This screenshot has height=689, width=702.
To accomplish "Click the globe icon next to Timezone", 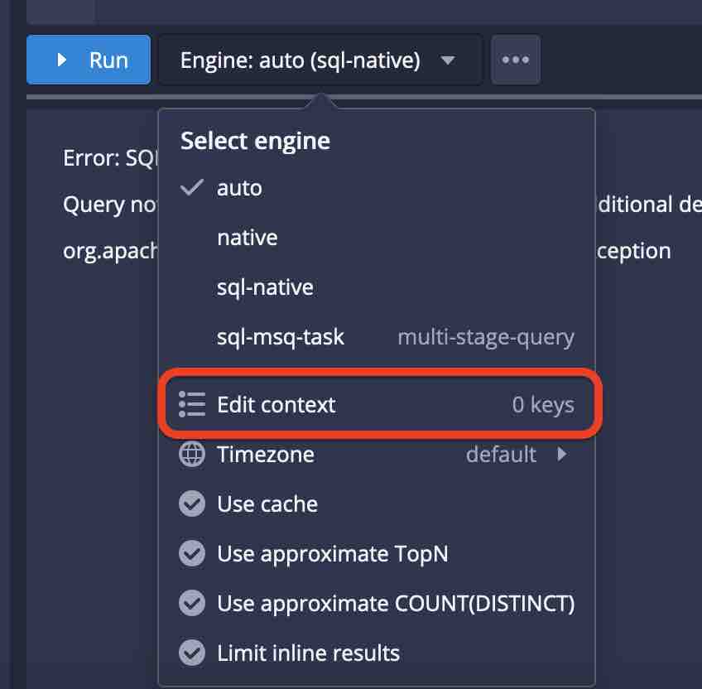I will point(192,455).
